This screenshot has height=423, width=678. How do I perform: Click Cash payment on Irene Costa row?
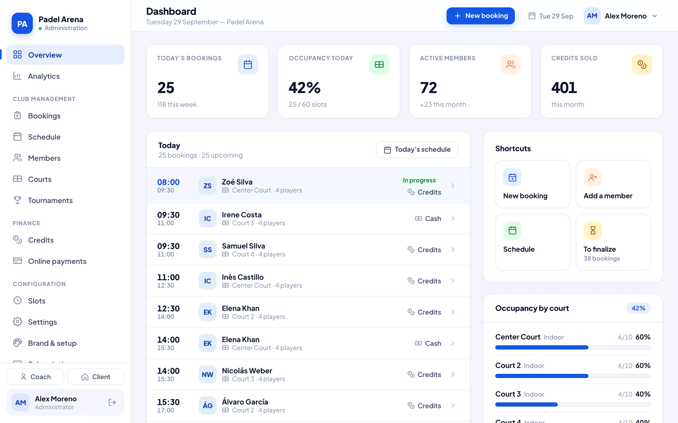pos(428,218)
